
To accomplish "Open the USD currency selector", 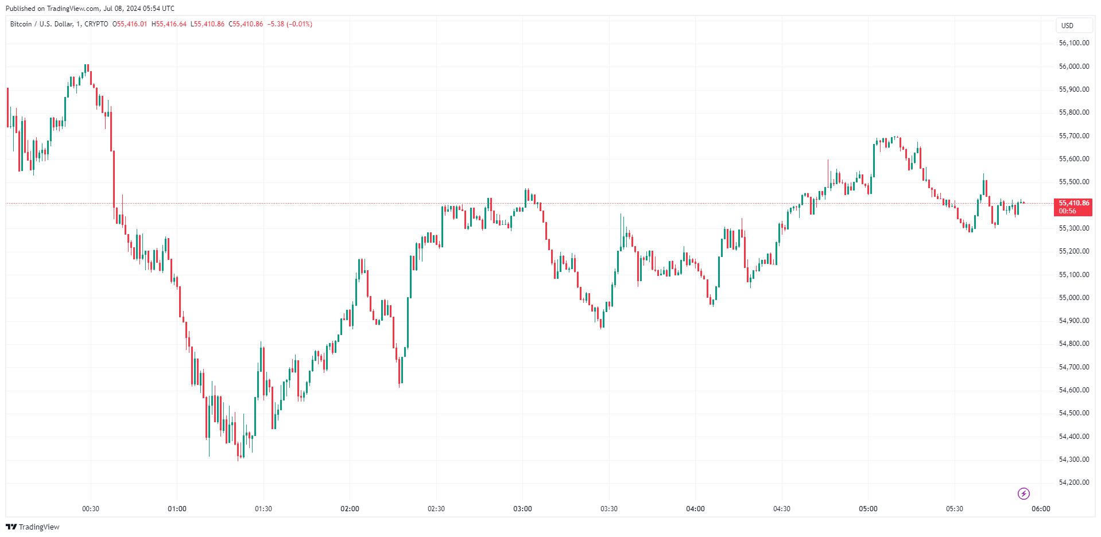I will coord(1074,25).
